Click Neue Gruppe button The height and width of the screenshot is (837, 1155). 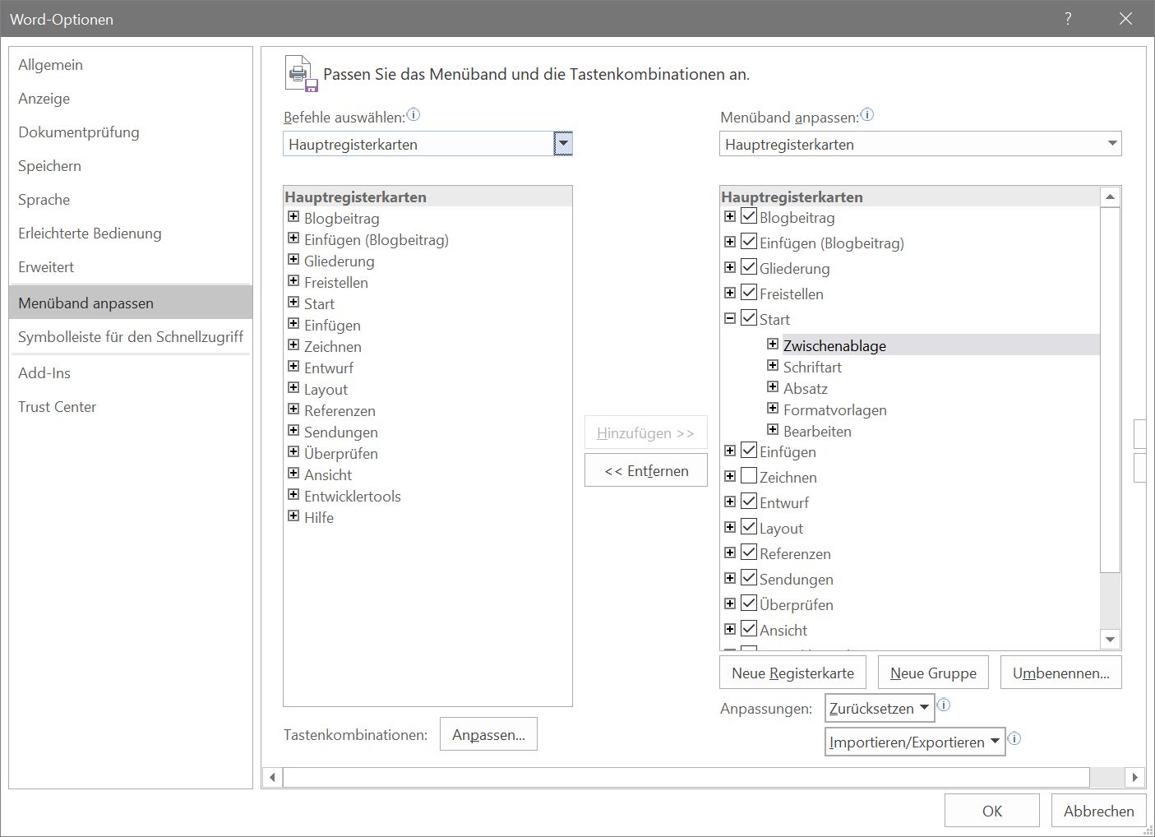(x=933, y=673)
